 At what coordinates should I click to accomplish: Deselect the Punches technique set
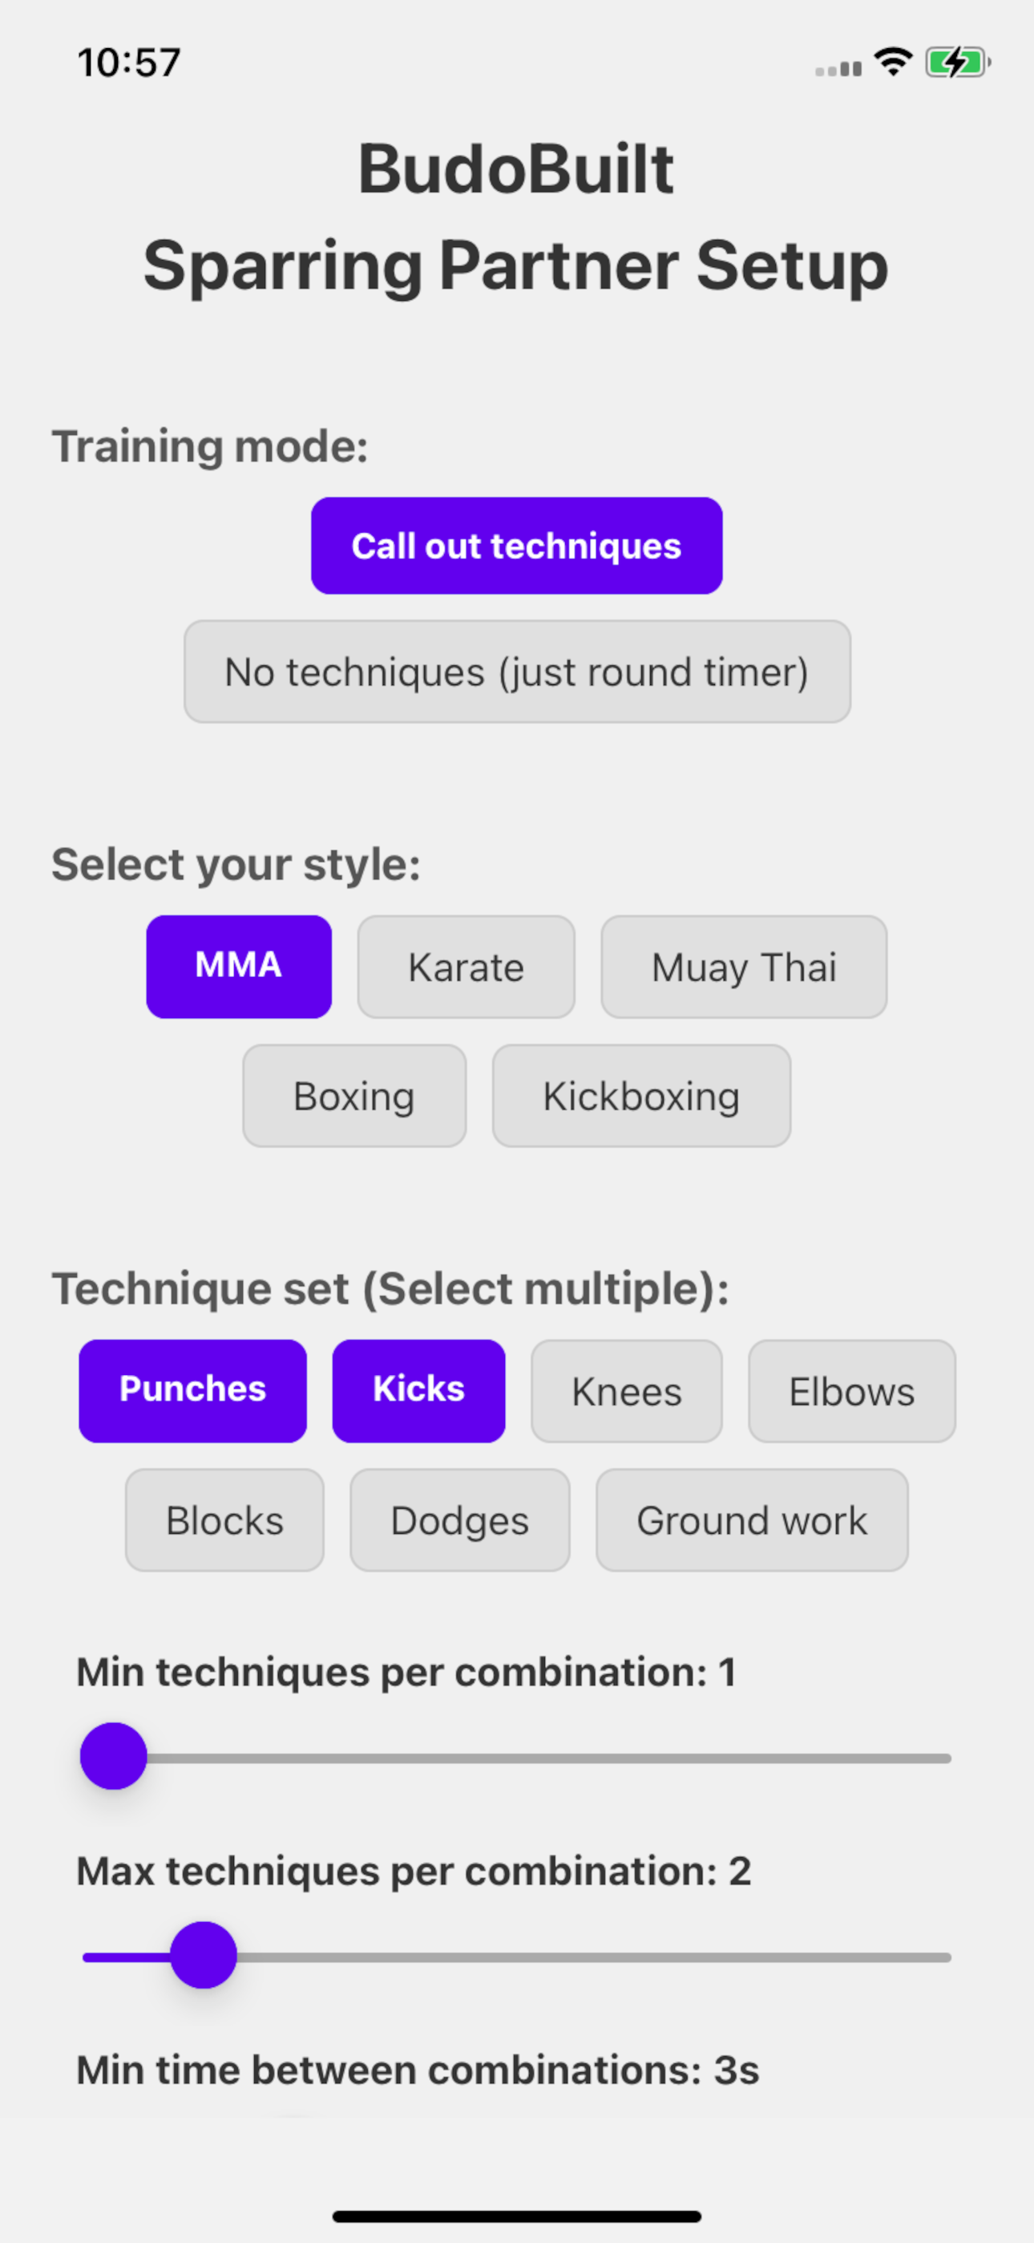(192, 1390)
